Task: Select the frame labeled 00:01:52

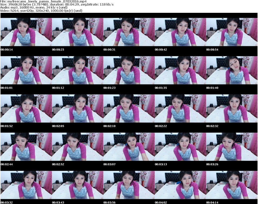Action: (26, 108)
